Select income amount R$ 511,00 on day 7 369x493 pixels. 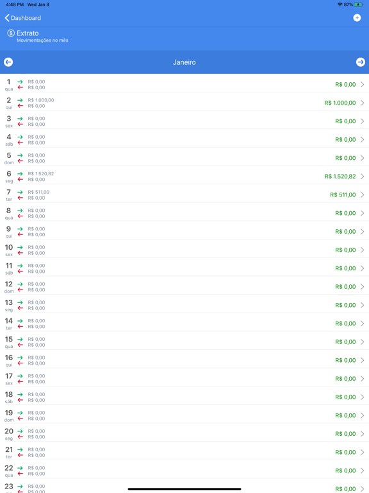tap(38, 192)
